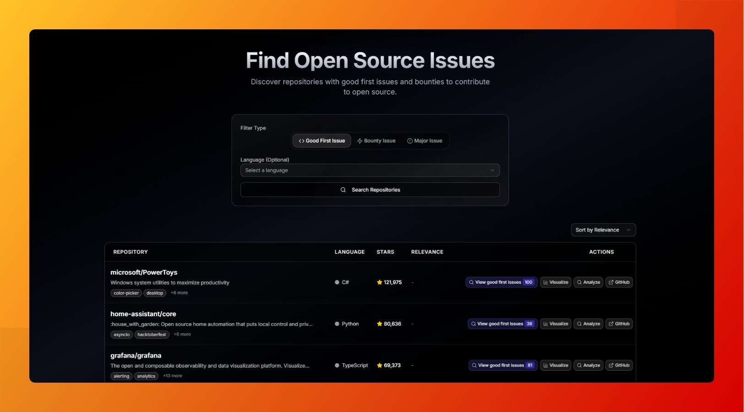Select the Good First Issue filter
Viewport: 744px width, 412px height.
click(x=322, y=141)
